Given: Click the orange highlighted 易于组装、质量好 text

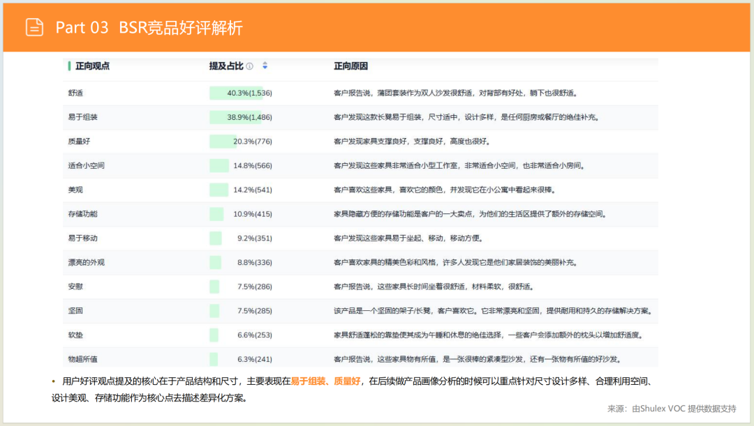Looking at the screenshot, I should (x=325, y=381).
